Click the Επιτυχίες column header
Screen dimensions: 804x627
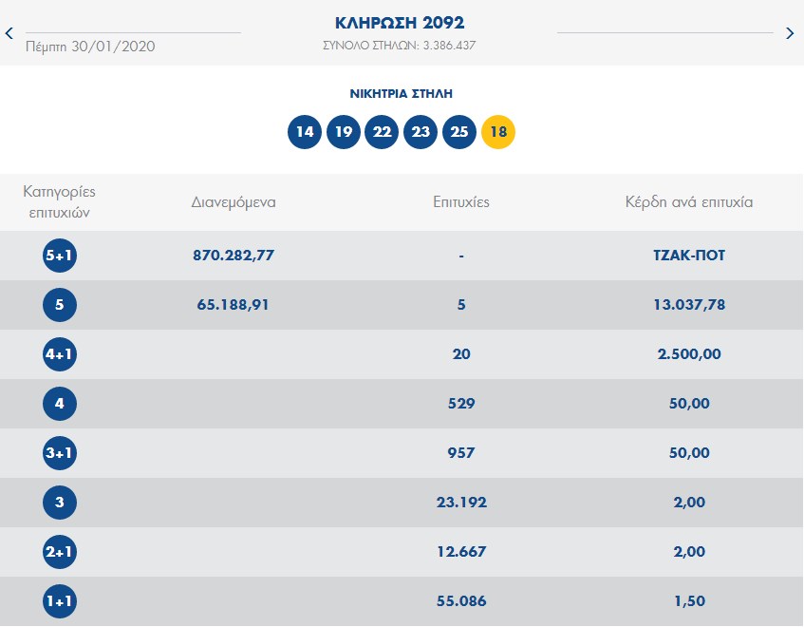click(461, 201)
